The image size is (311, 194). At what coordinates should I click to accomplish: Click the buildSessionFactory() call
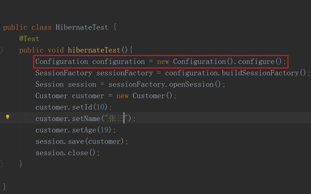pos(263,73)
